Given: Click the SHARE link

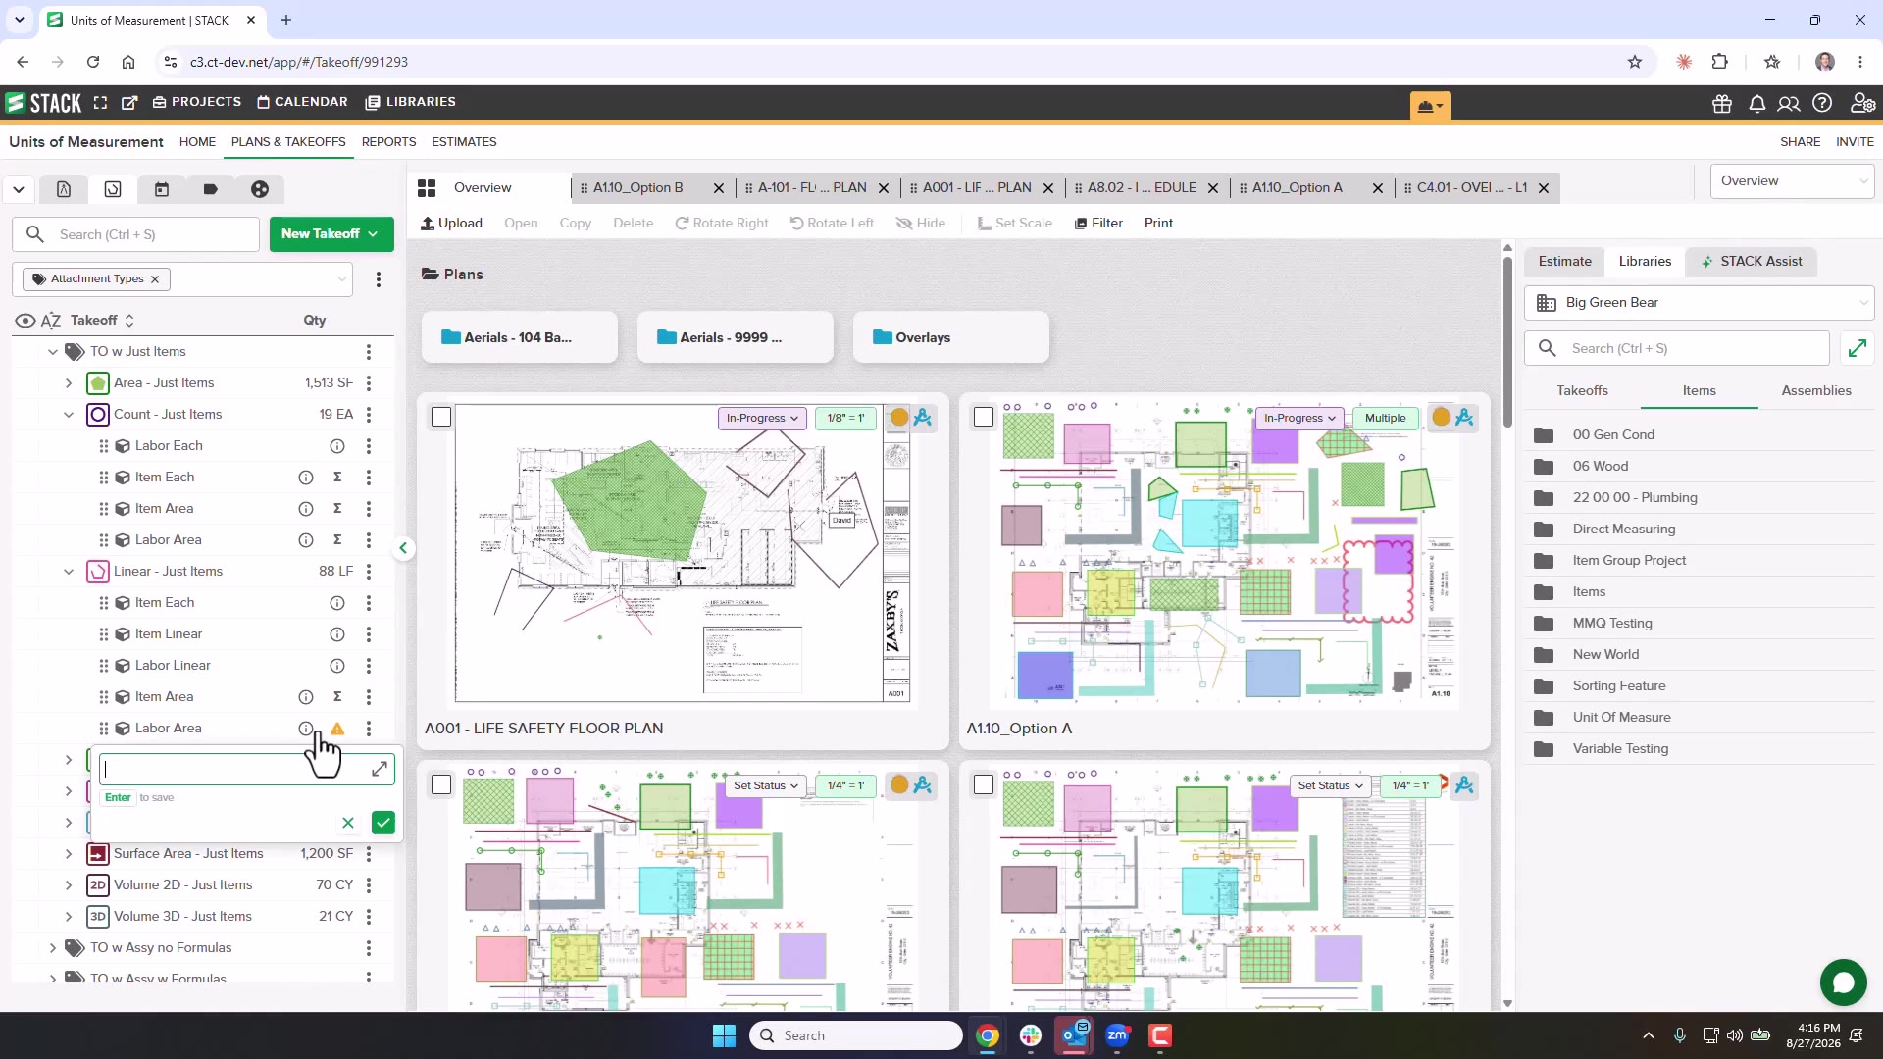Looking at the screenshot, I should 1800,142.
